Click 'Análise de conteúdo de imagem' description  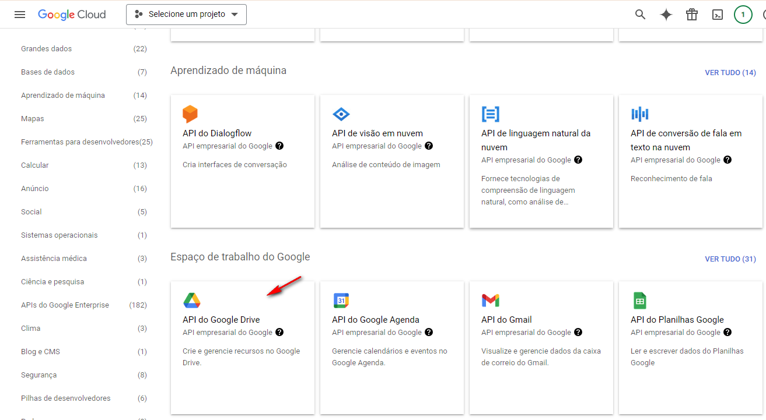click(386, 165)
